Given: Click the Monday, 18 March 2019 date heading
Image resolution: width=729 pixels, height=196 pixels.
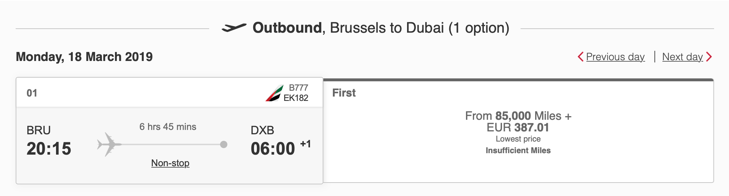Looking at the screenshot, I should (x=84, y=57).
